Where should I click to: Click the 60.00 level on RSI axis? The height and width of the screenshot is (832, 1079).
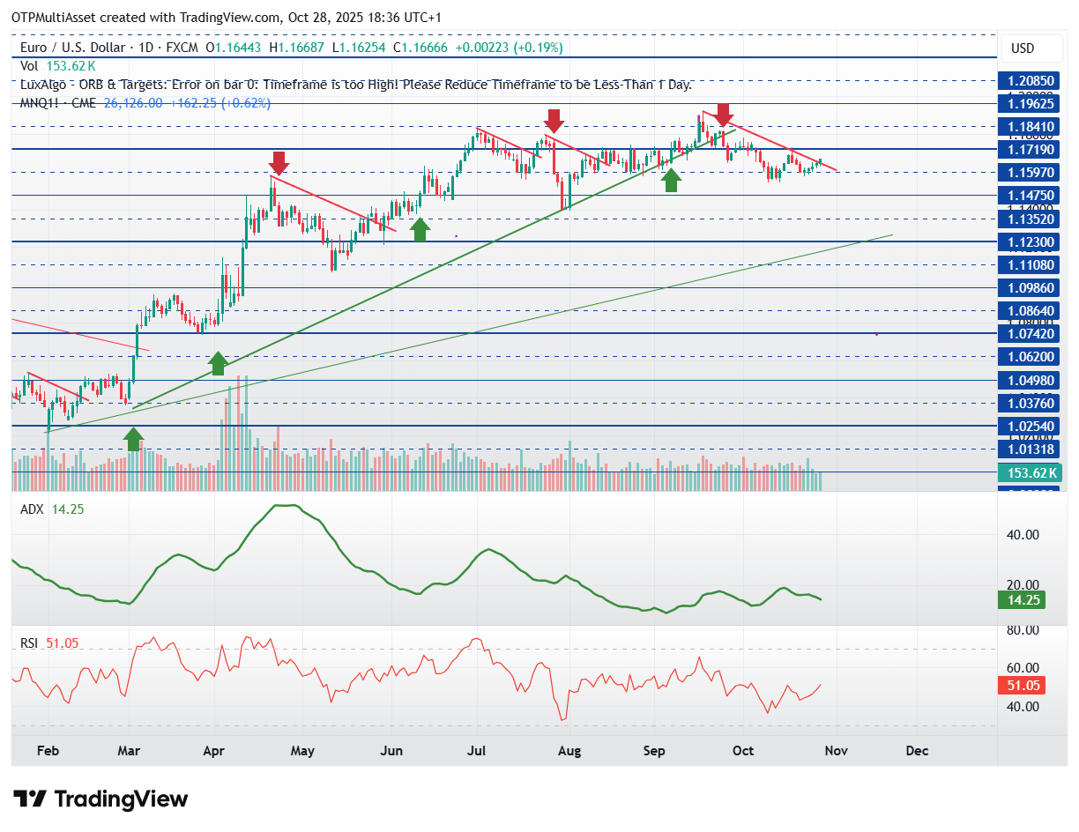coord(1023,668)
